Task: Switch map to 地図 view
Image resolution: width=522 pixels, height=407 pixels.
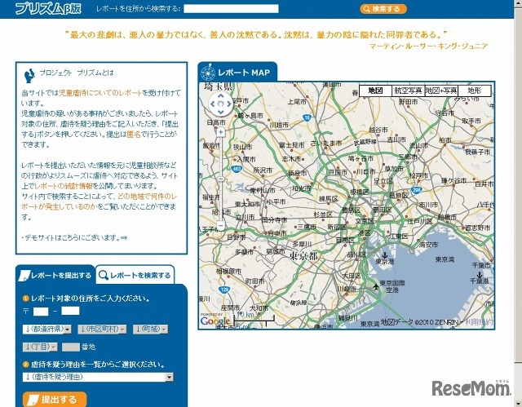Action: pyautogui.click(x=375, y=91)
